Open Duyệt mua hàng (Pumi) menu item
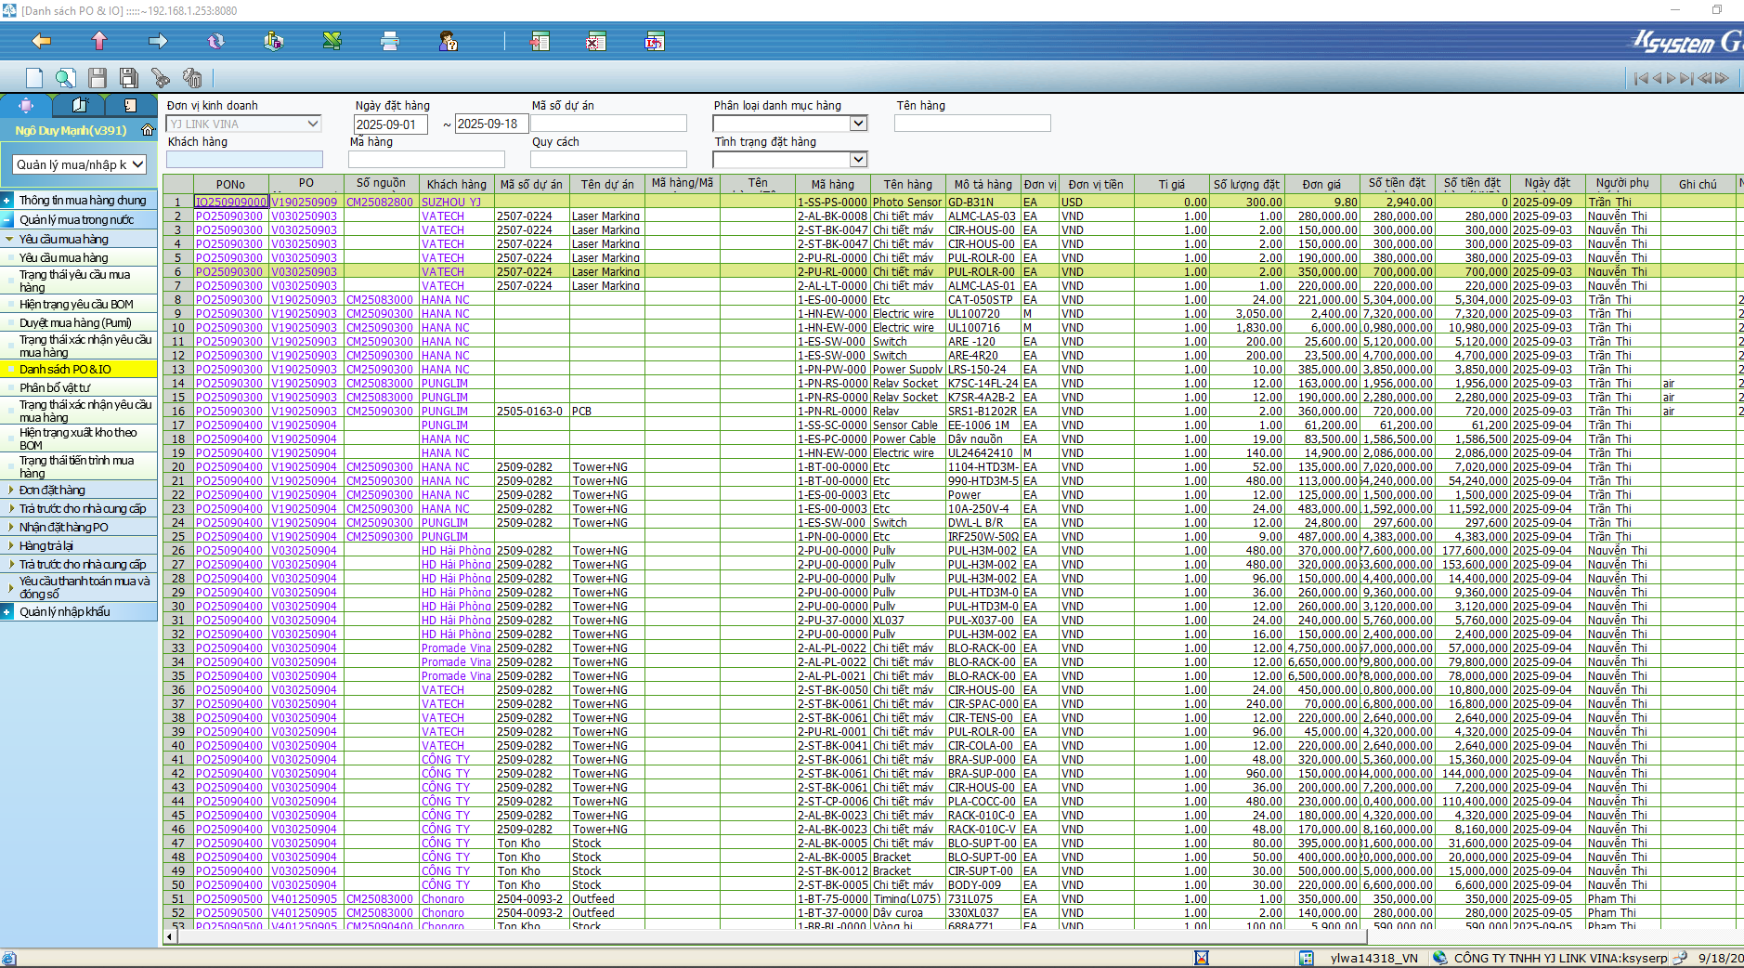Image resolution: width=1744 pixels, height=968 pixels. [75, 322]
